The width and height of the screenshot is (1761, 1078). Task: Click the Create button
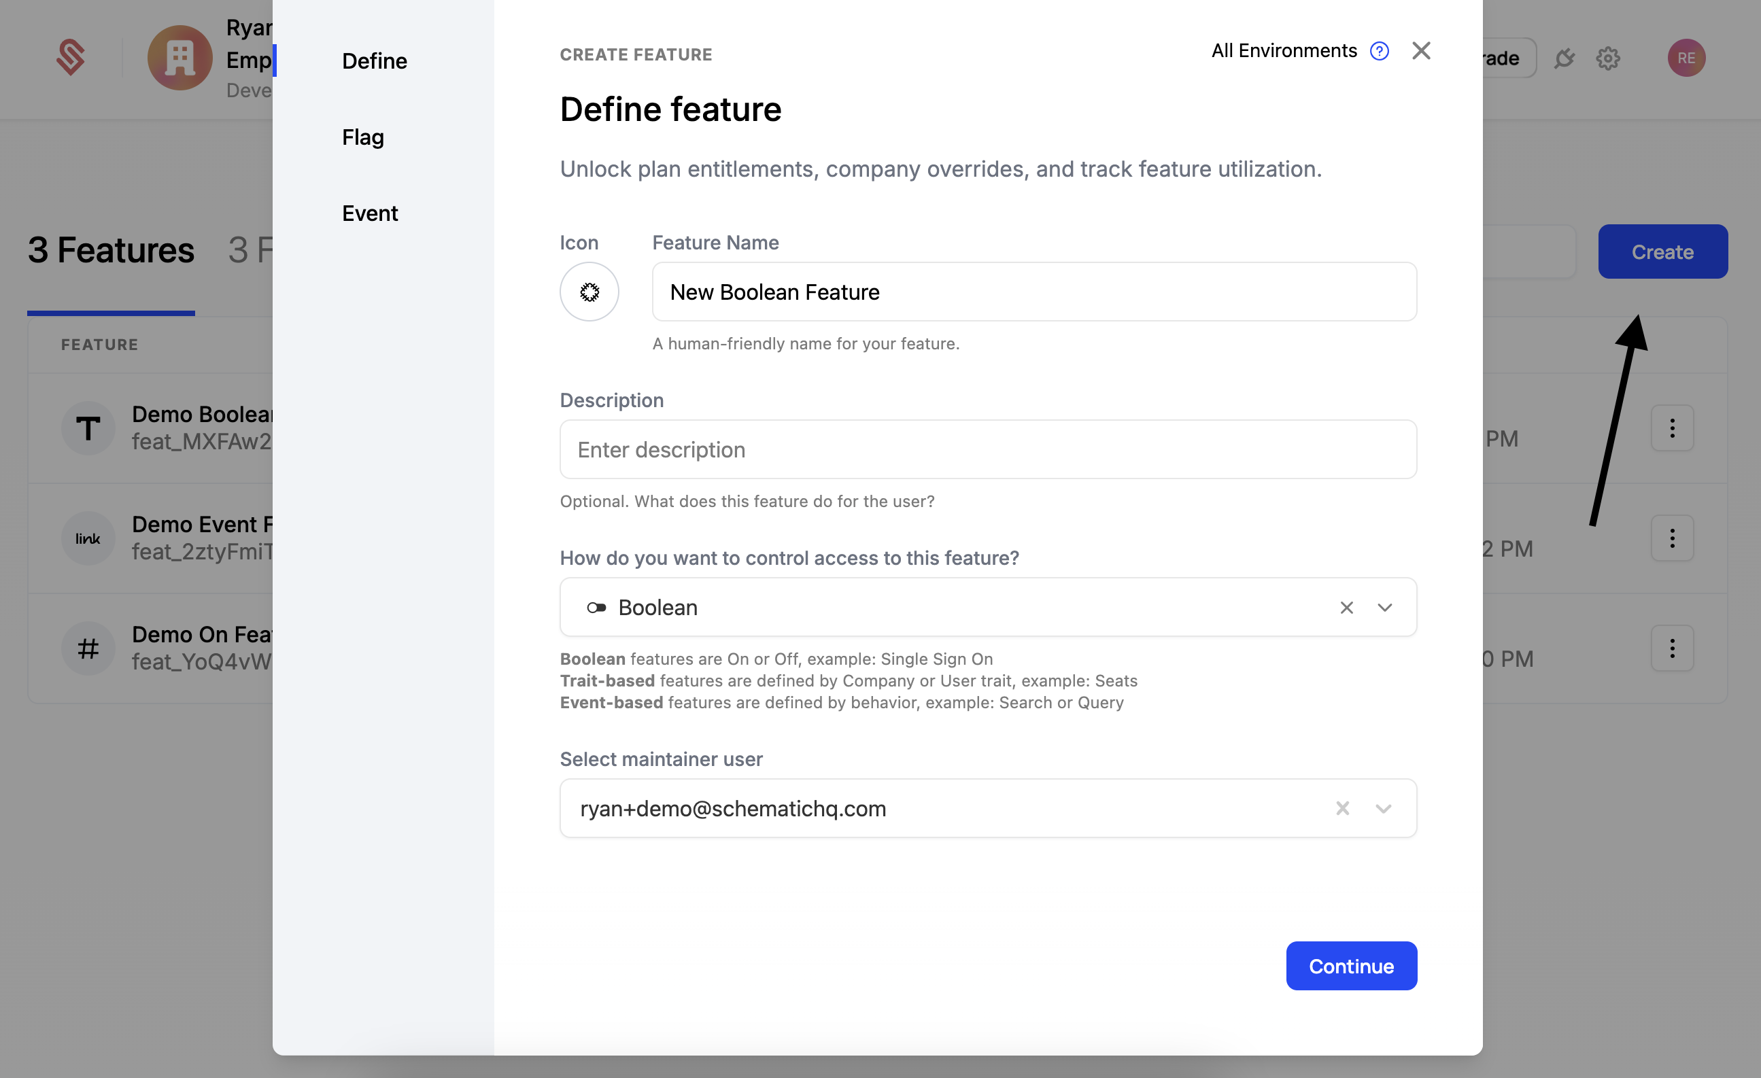click(1662, 251)
